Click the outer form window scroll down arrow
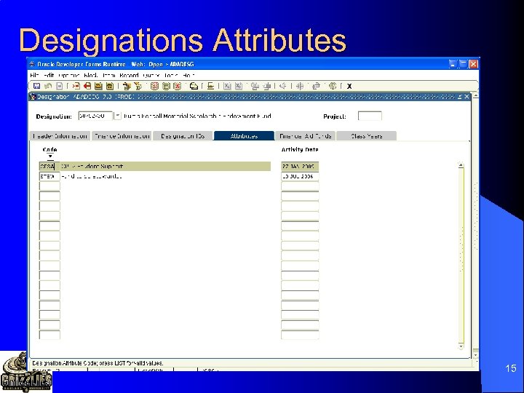This screenshot has height=393, width=524. [475, 355]
